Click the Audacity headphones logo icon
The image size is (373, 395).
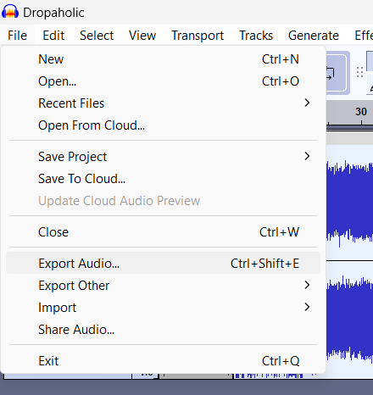(x=10, y=12)
